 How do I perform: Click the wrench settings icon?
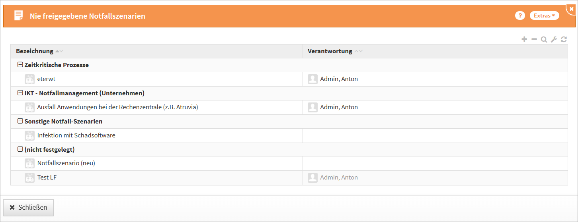click(x=554, y=39)
